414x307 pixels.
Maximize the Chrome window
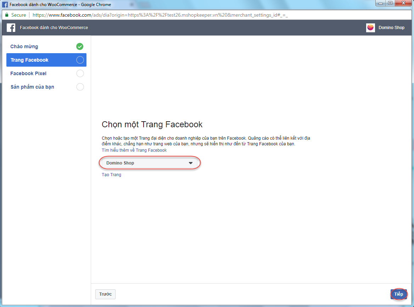coord(390,3)
